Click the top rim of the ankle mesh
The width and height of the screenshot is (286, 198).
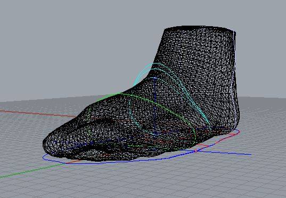199,28
